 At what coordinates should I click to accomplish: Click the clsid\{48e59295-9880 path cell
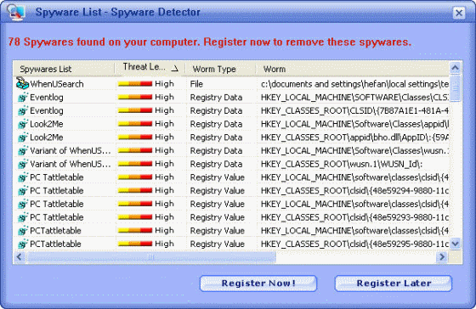[x=354, y=244]
